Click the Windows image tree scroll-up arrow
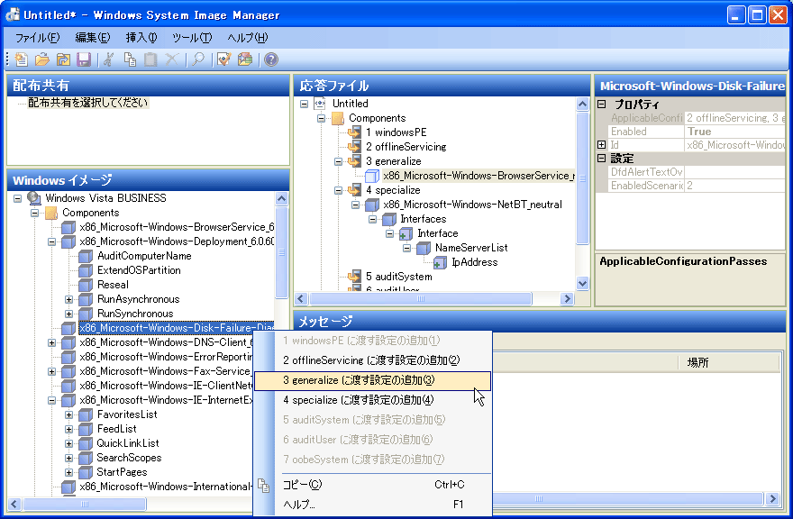This screenshot has height=519, width=793. (x=282, y=198)
